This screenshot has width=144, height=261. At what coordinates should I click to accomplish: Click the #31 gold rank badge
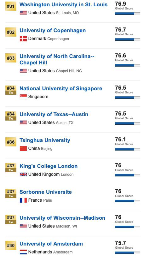pyautogui.click(x=11, y=6)
